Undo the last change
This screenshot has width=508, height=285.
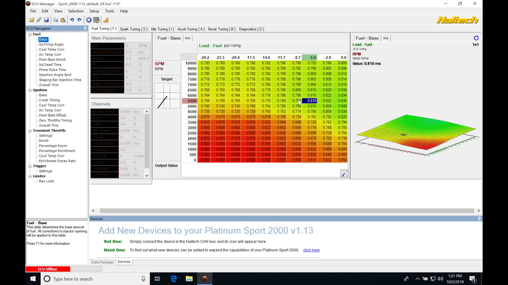[x=72, y=20]
